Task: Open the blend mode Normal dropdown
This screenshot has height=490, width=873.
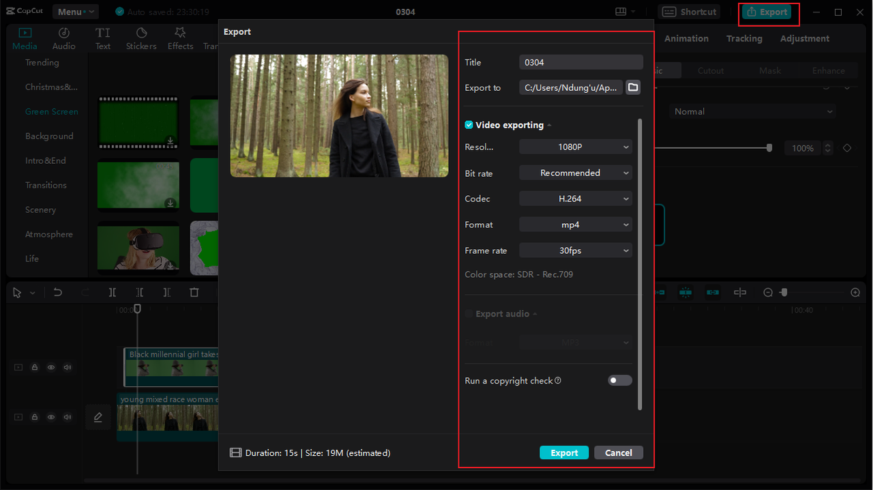Action: click(752, 111)
